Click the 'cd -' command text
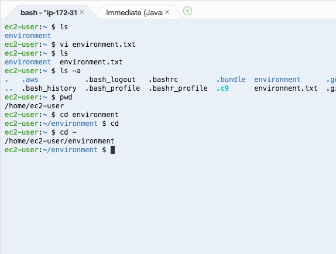Screen dimensions: 336x254 click(x=68, y=132)
